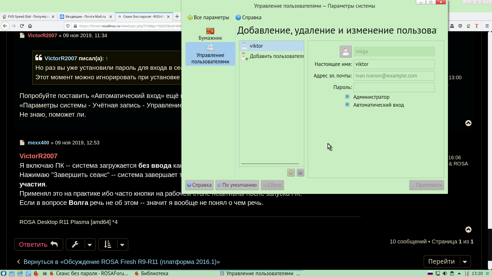This screenshot has width=492, height=277.
Task: Reload page with Firefox refresh icon
Action: click(x=22, y=26)
